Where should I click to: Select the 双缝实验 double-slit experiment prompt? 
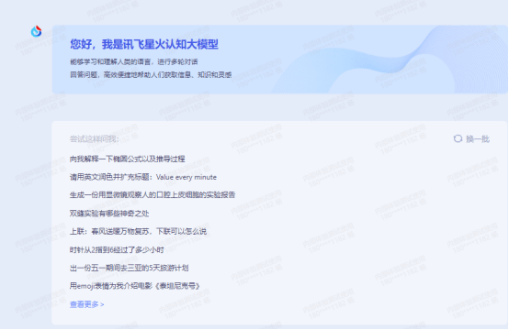(109, 214)
